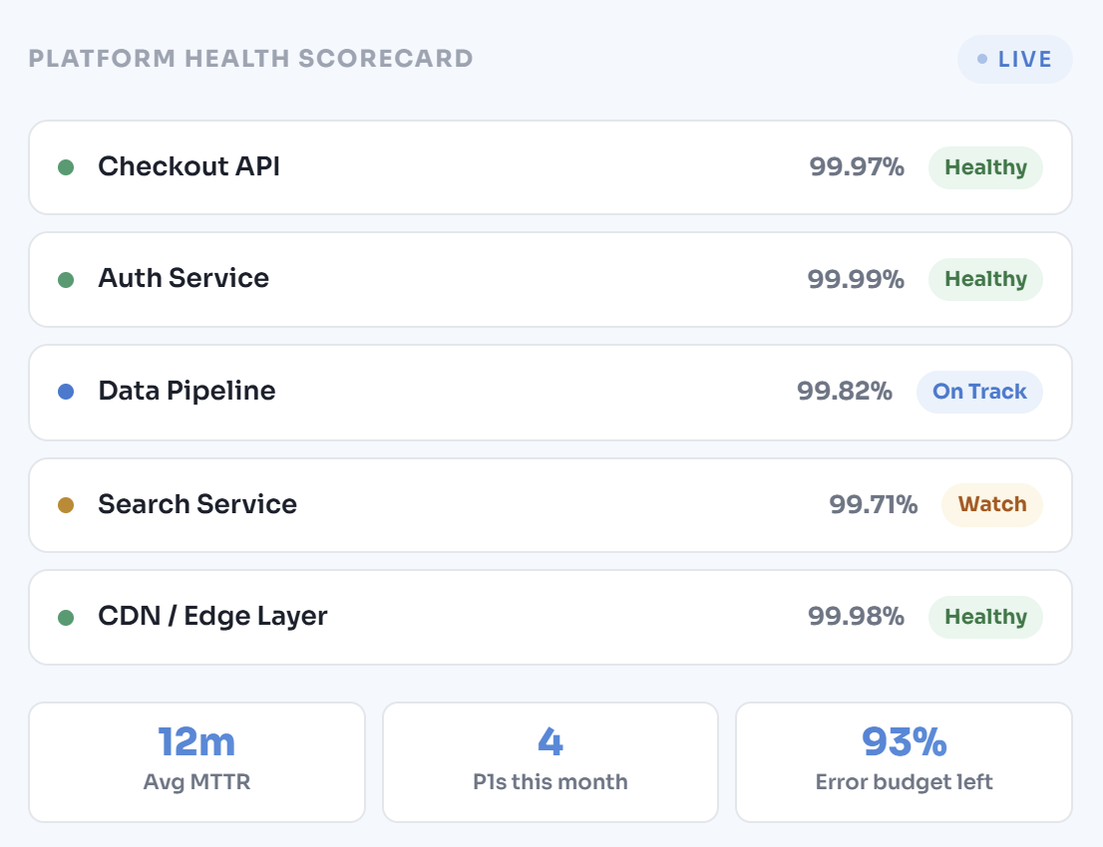Select the Healthy badge on Checkout API

click(985, 167)
